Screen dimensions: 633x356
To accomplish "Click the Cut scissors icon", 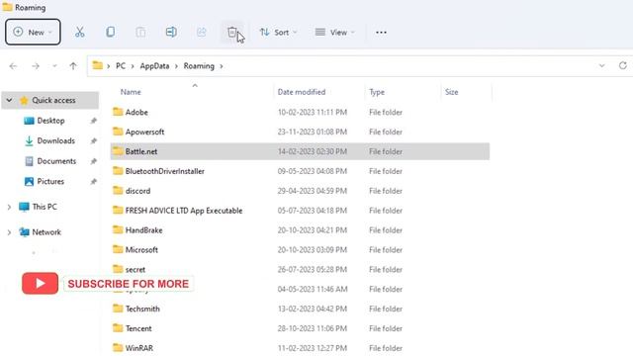I will (x=80, y=32).
